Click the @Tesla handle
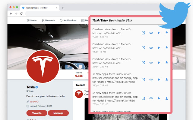The height and width of the screenshot is (120, 193). [30, 91]
